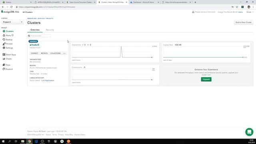Open the Clusters sidebar item icon
The width and height of the screenshot is (256, 144).
point(4,31)
